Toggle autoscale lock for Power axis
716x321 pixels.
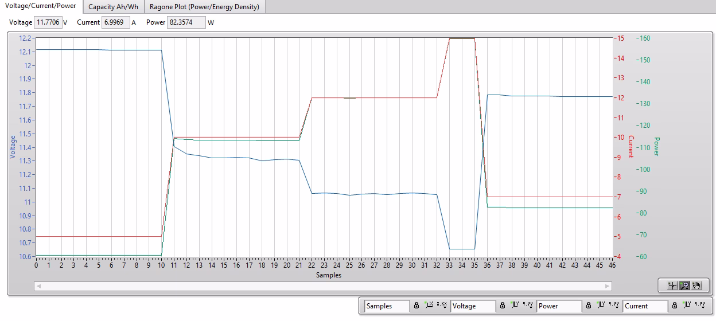click(x=589, y=306)
